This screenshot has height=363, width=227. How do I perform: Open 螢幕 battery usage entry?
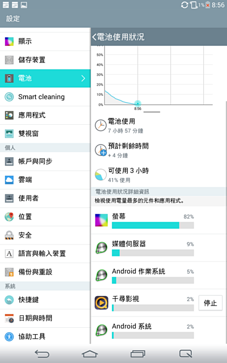(158, 220)
